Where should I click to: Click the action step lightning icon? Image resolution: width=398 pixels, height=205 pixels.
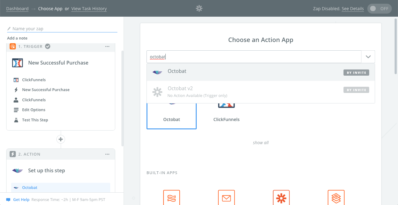(x=13, y=154)
